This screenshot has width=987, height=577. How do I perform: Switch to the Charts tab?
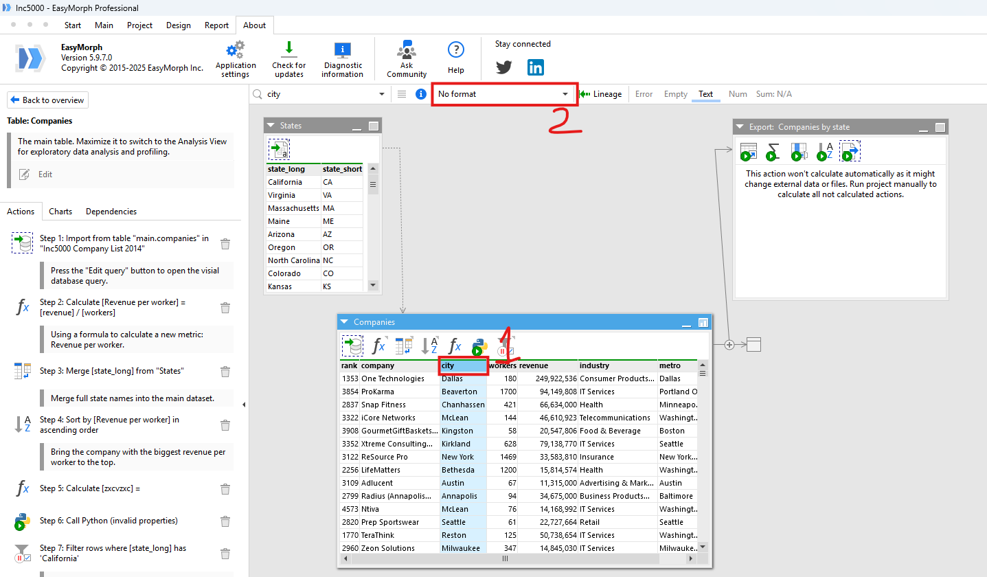tap(60, 212)
